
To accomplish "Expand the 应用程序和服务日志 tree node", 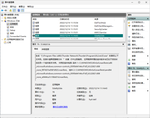I will point(2,39).
